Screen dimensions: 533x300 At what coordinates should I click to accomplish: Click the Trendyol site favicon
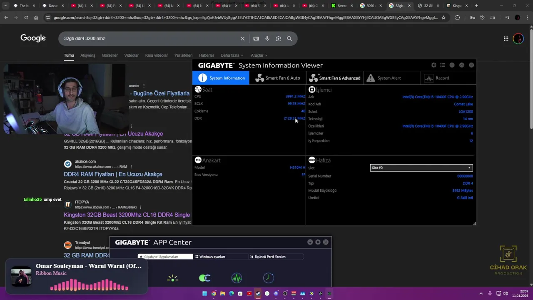[x=67, y=245]
